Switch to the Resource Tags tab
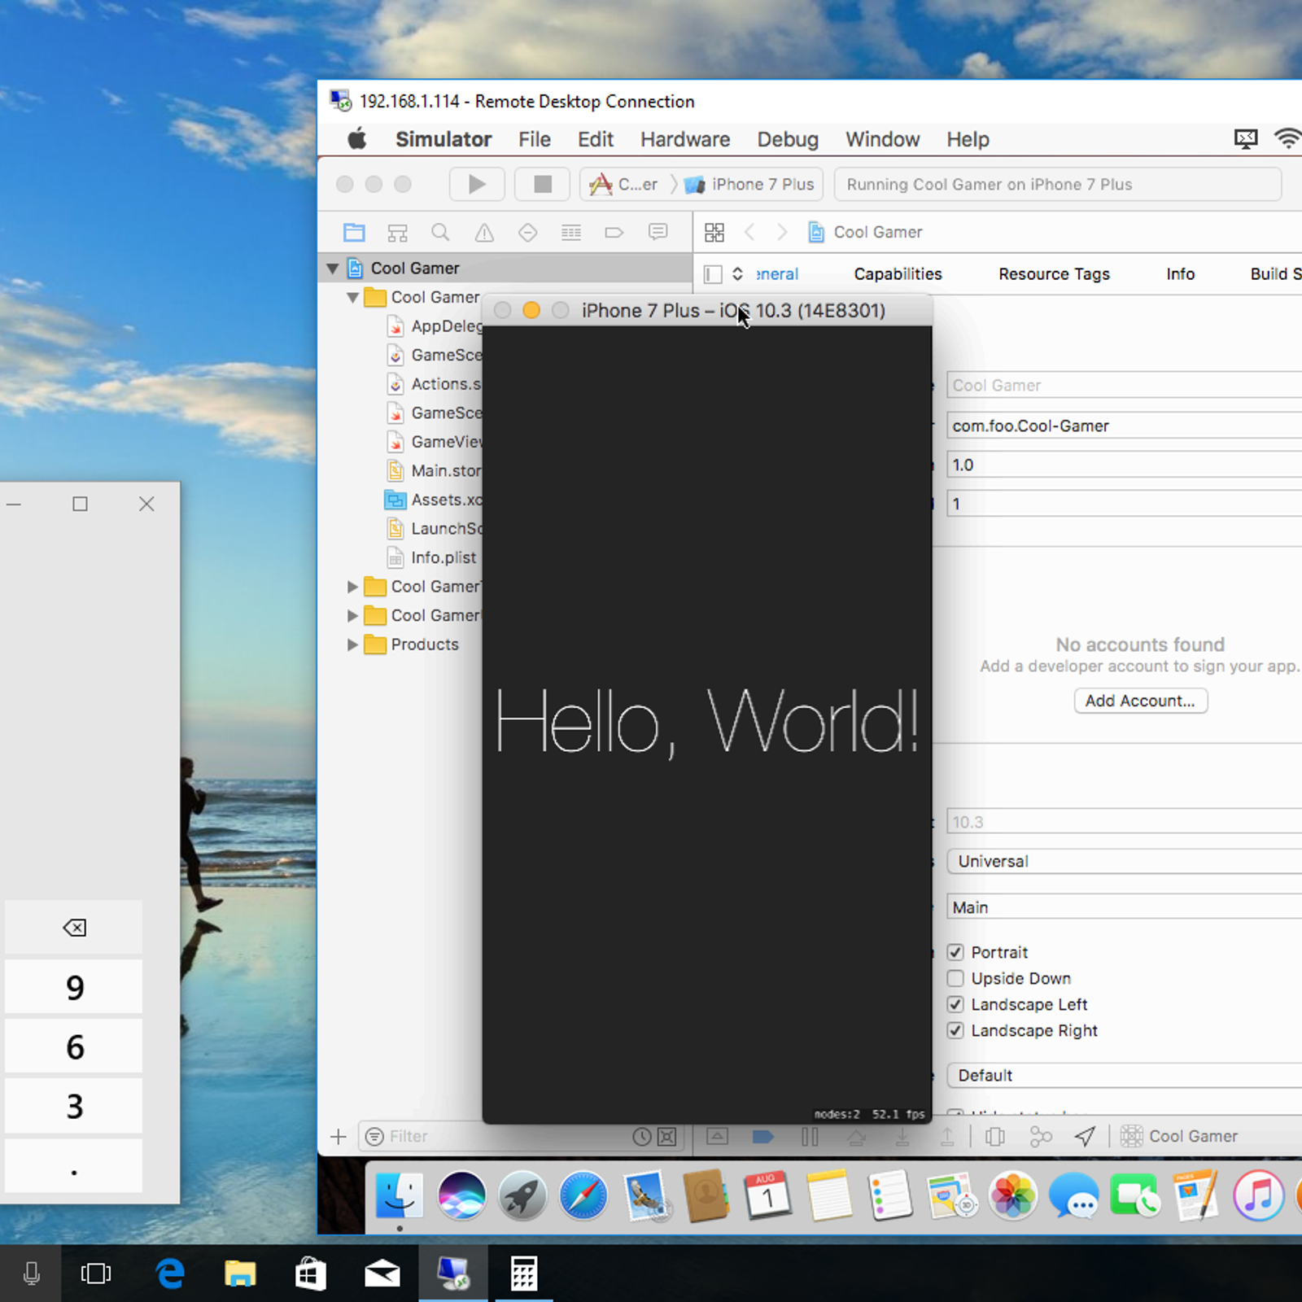The width and height of the screenshot is (1302, 1302). click(1054, 274)
